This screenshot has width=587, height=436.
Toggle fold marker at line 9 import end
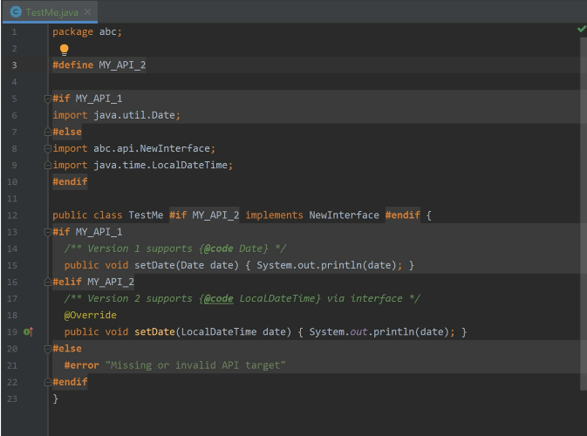click(x=49, y=166)
